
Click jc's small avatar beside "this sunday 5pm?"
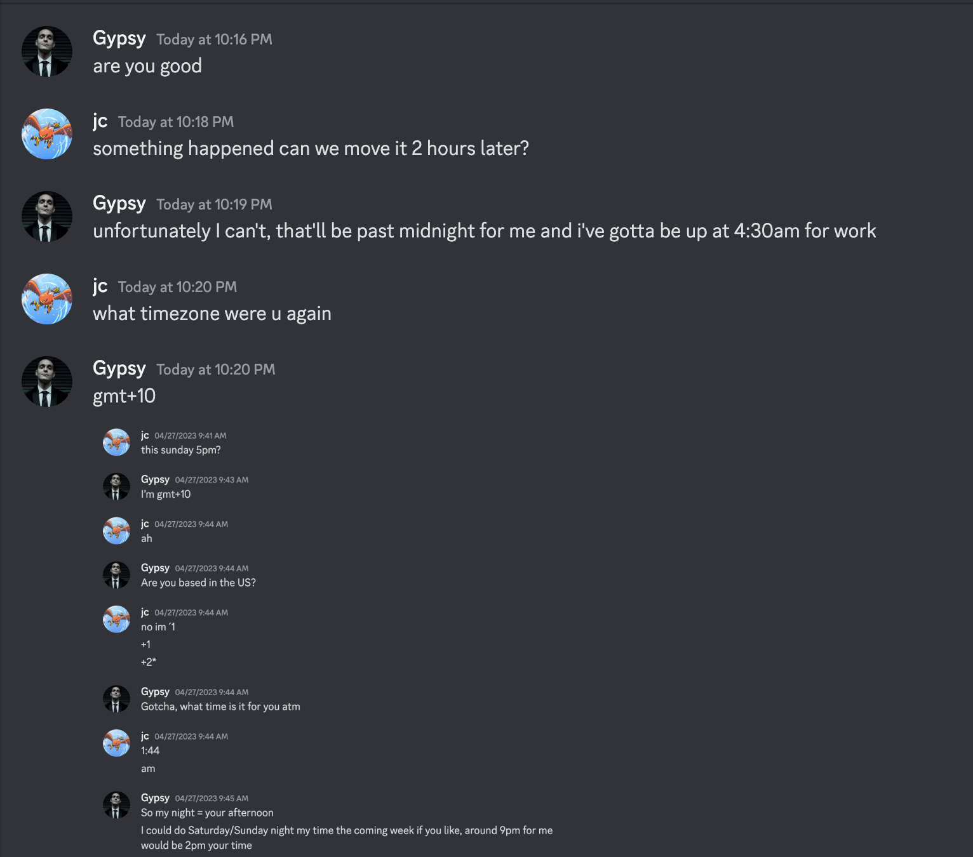pos(116,442)
